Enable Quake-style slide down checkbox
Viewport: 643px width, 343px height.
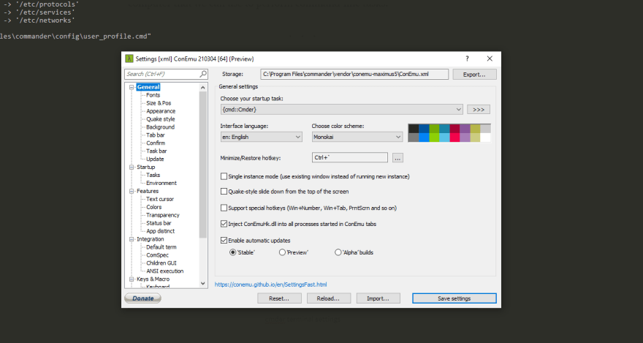[224, 191]
